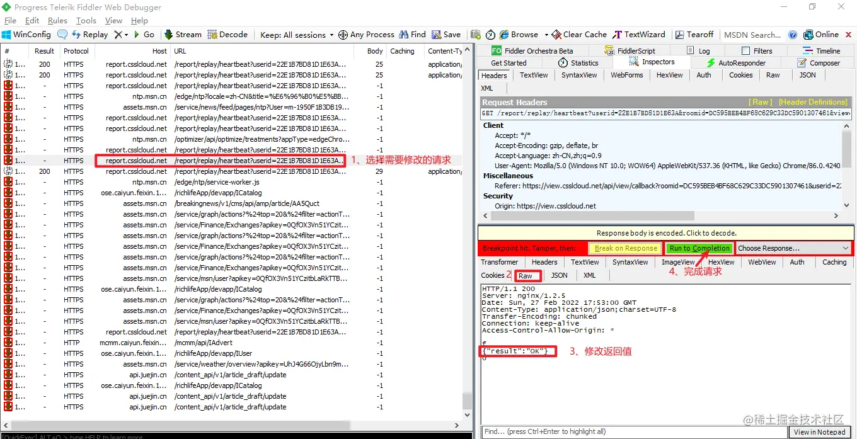857x439 pixels.
Task: Select response Caching tab
Action: pos(834,262)
